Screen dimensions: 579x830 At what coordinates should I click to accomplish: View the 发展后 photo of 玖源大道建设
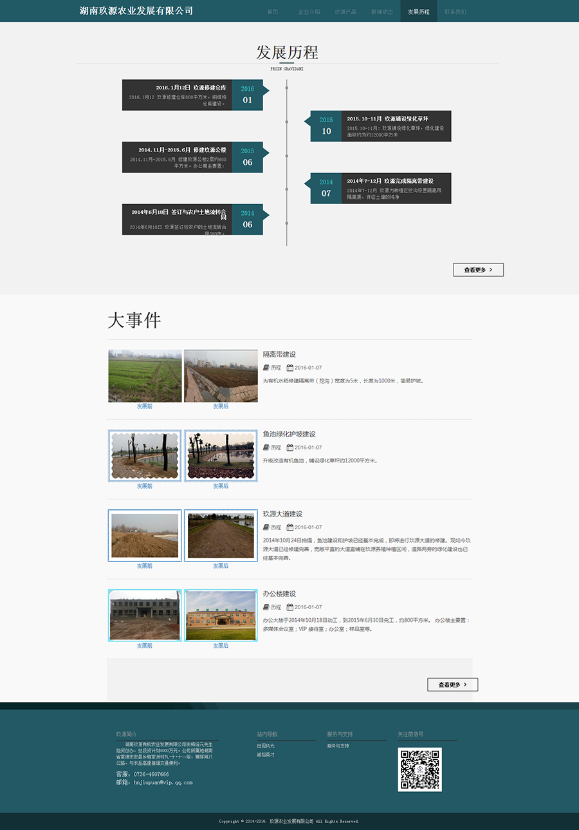click(x=221, y=536)
